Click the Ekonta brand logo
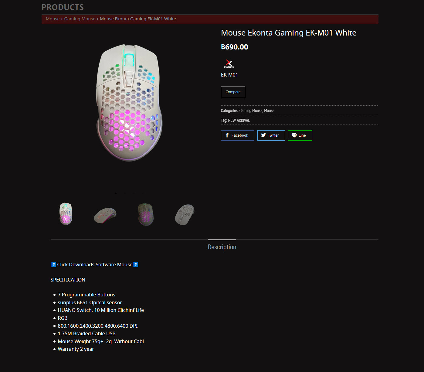The image size is (424, 372). point(229,64)
